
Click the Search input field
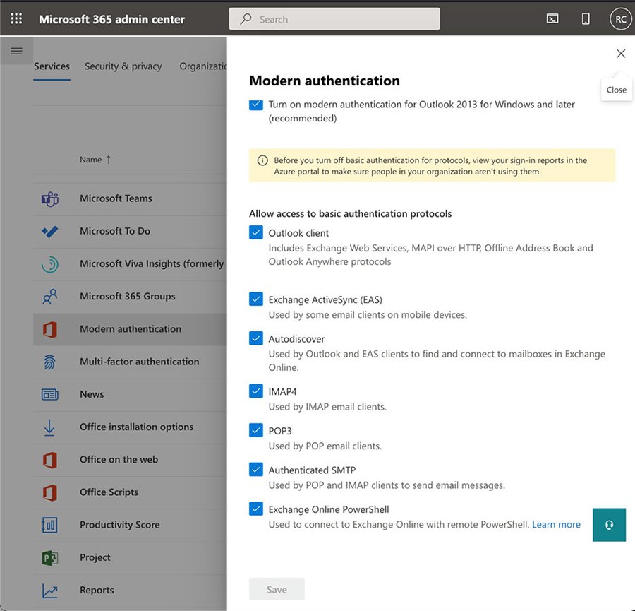(x=334, y=19)
